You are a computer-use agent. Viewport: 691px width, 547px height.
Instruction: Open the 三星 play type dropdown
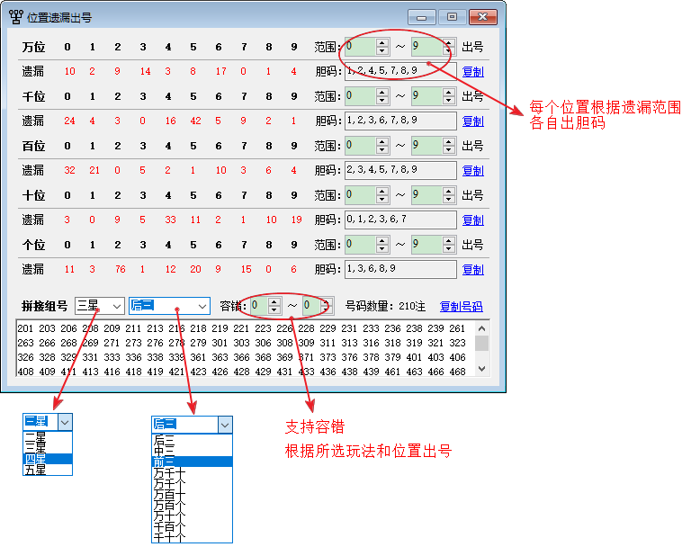coord(116,307)
